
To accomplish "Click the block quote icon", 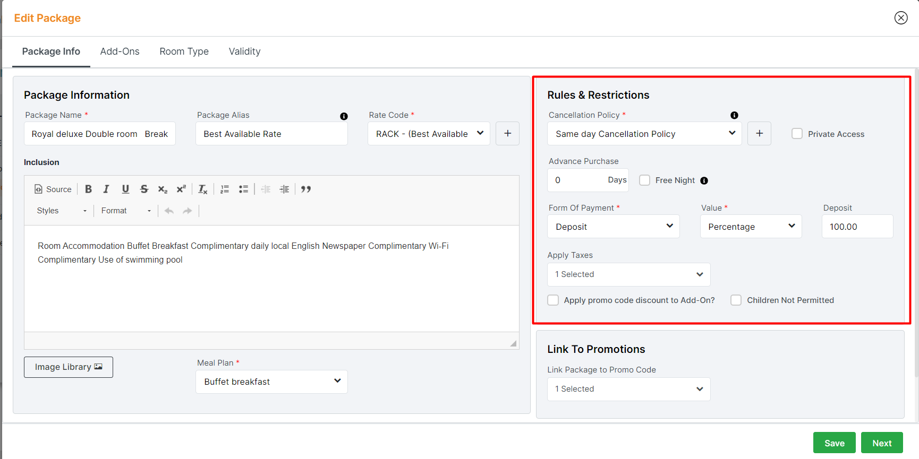I will tap(306, 189).
